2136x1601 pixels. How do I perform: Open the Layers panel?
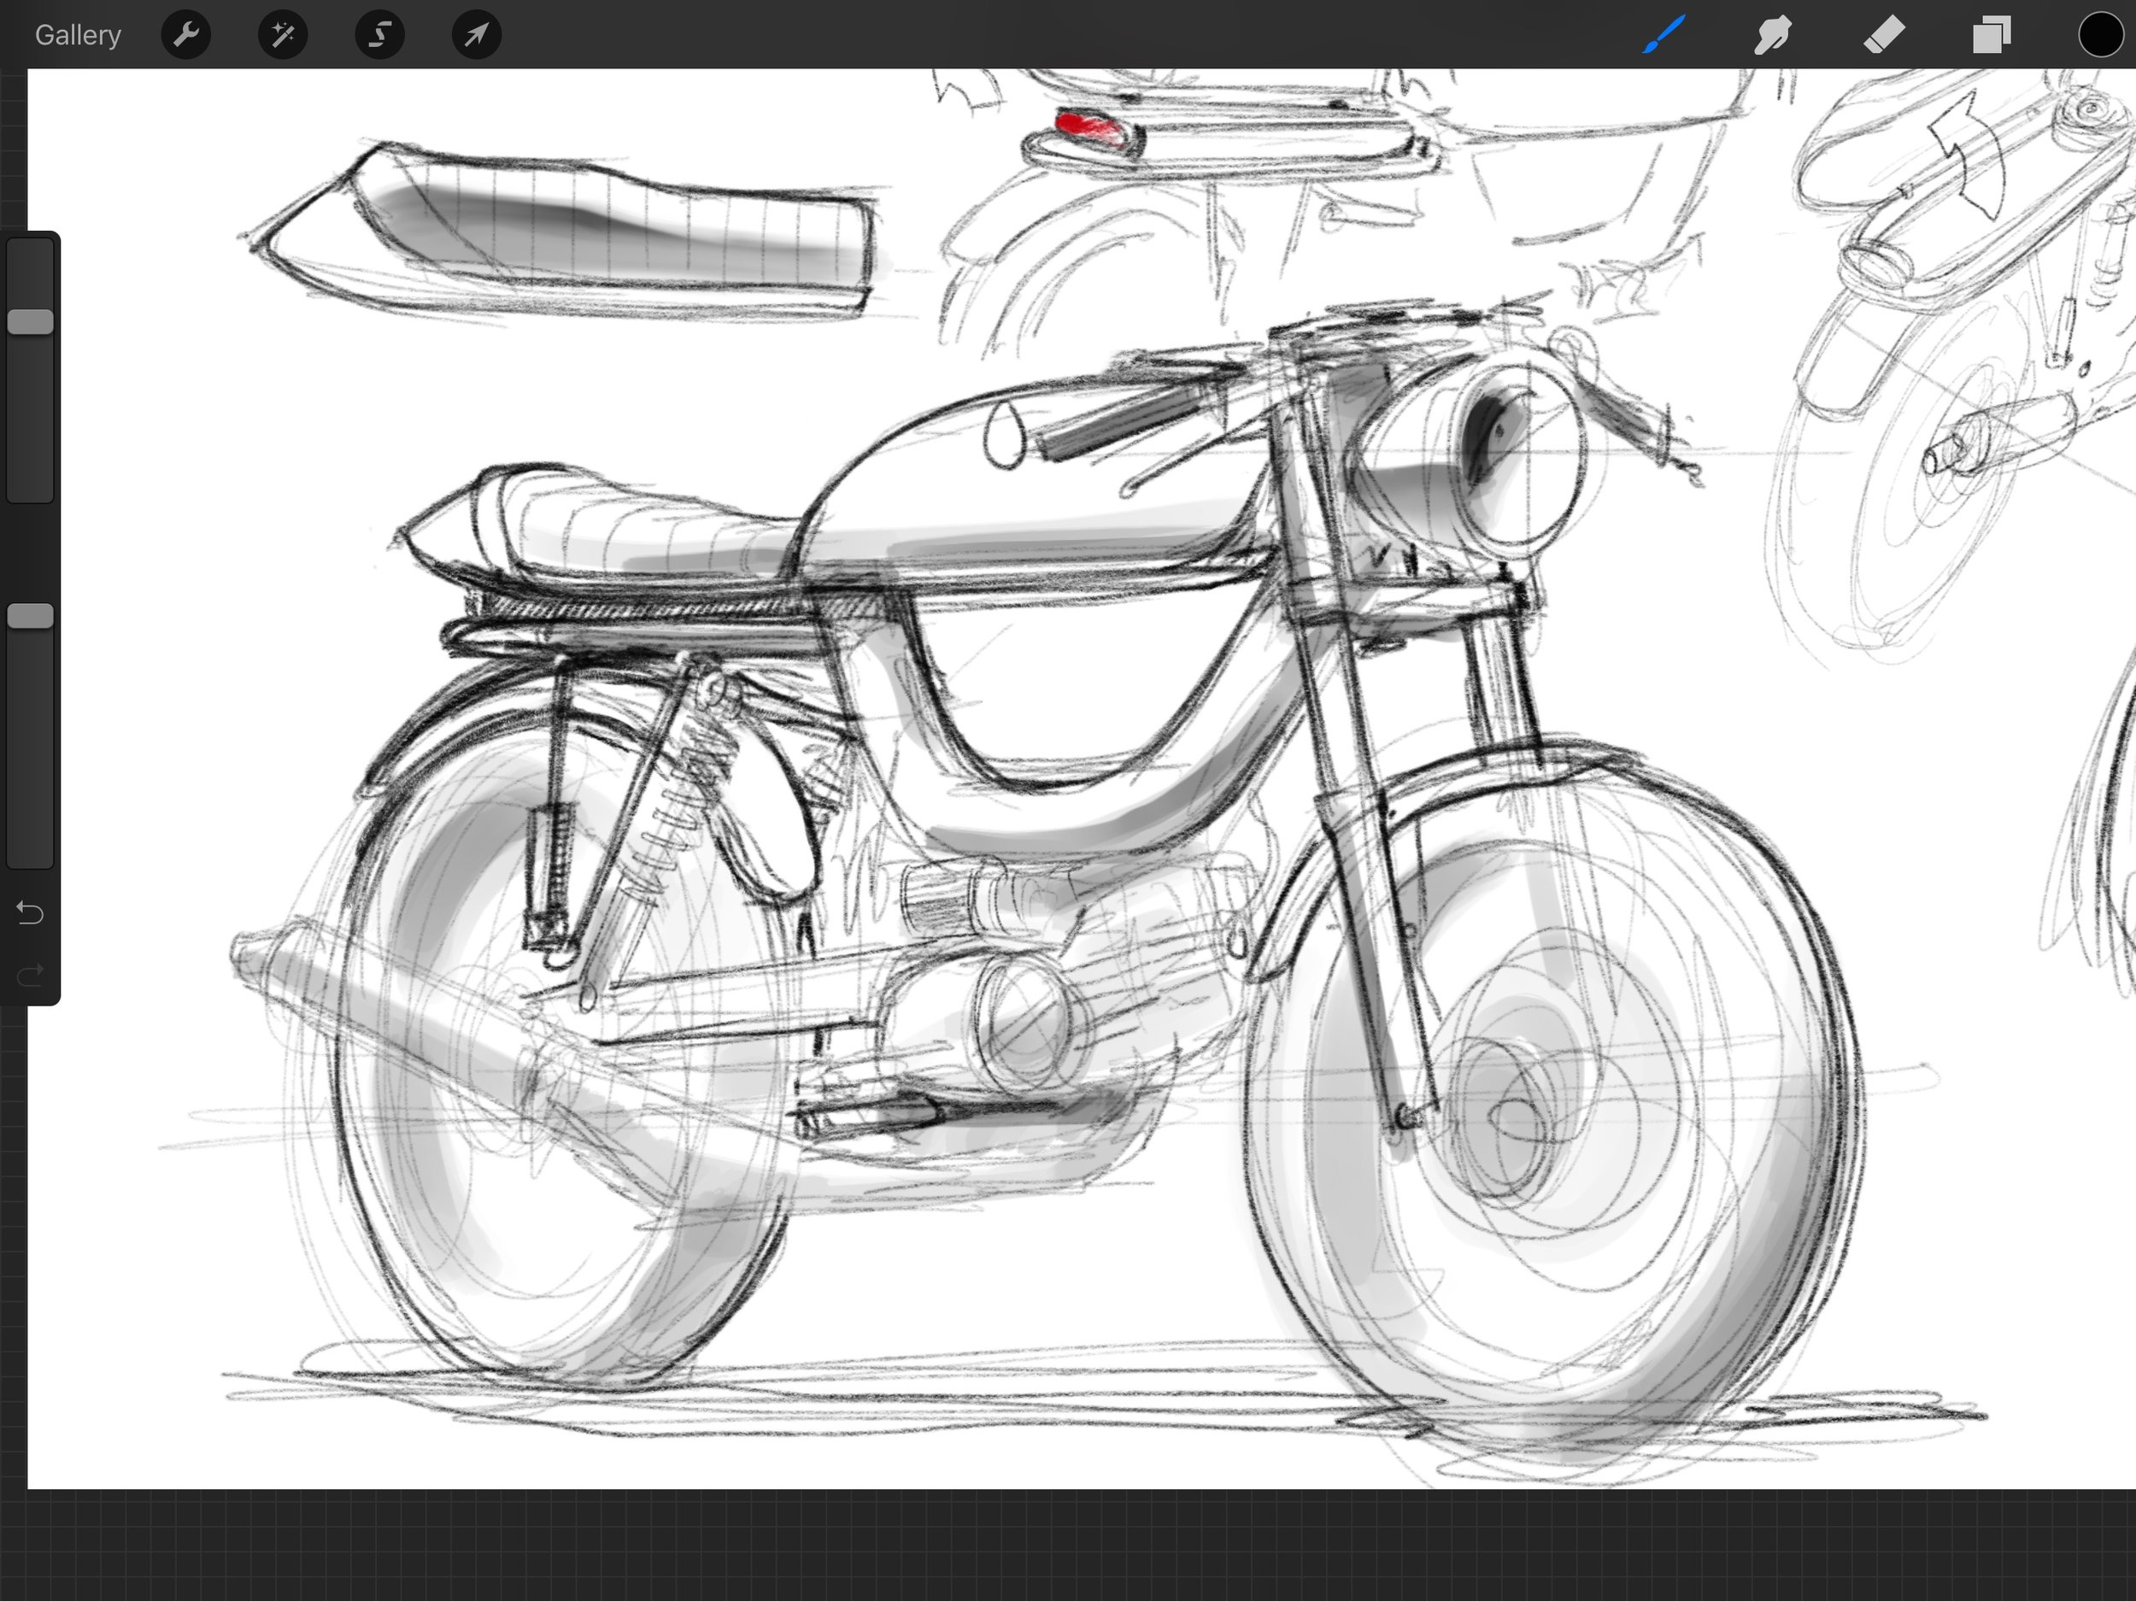(x=1991, y=35)
